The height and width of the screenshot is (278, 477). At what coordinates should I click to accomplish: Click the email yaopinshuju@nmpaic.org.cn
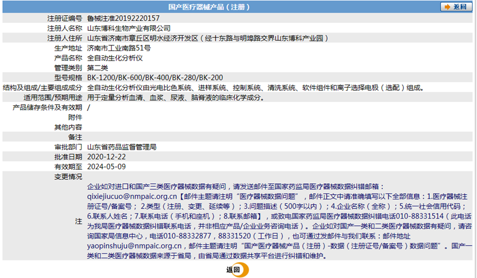pos(134,246)
